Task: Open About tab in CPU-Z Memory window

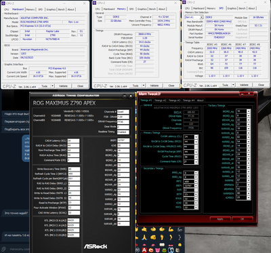Action: pyautogui.click(x=162, y=9)
